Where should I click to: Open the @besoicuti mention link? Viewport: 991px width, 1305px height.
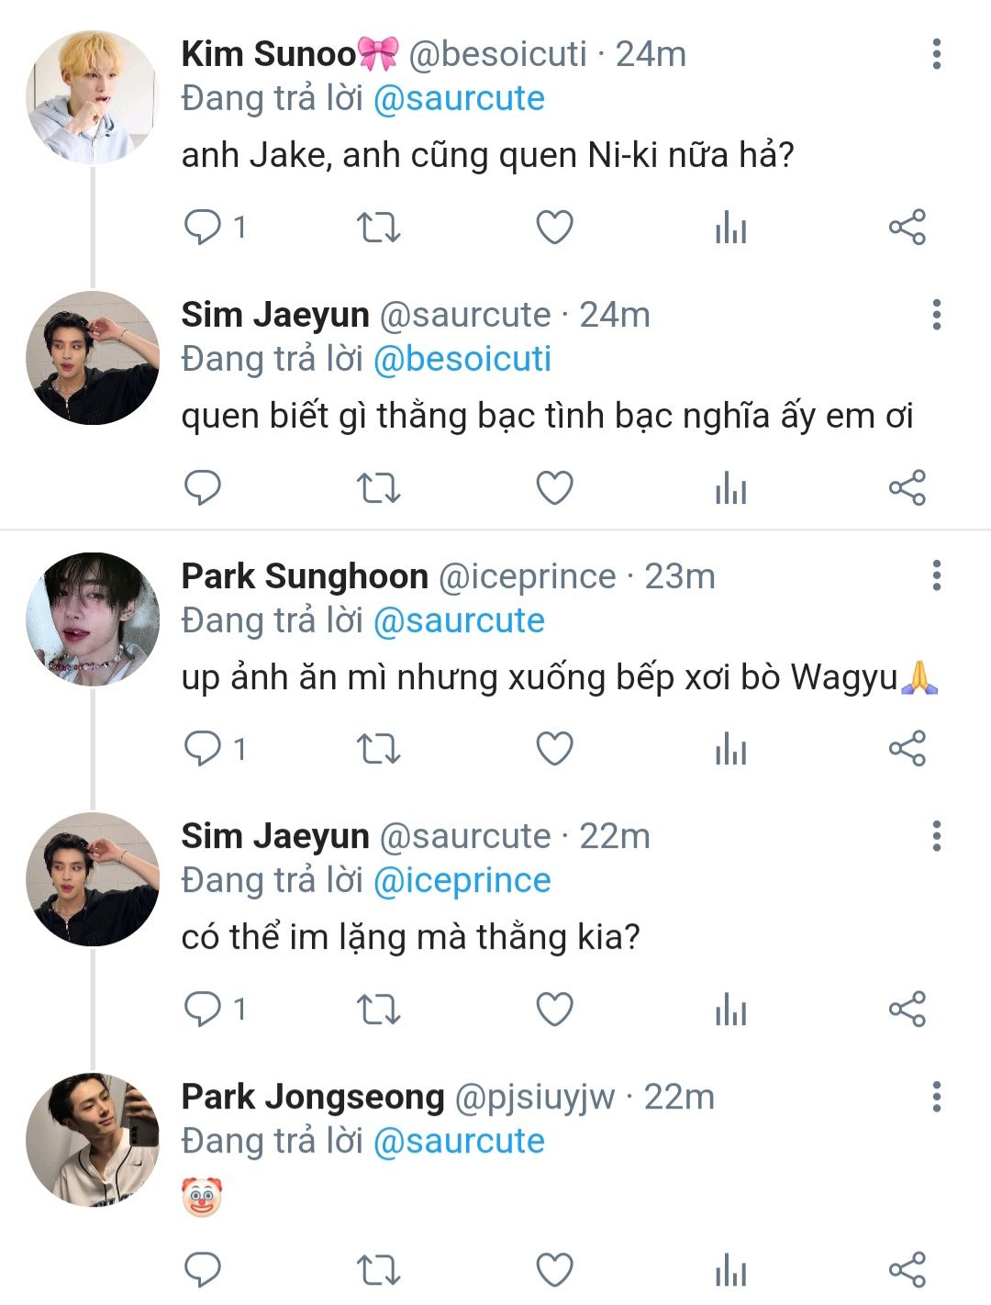click(x=462, y=360)
